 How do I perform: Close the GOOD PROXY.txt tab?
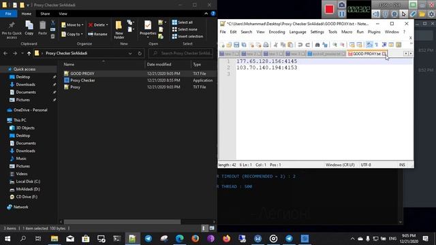pos(384,54)
